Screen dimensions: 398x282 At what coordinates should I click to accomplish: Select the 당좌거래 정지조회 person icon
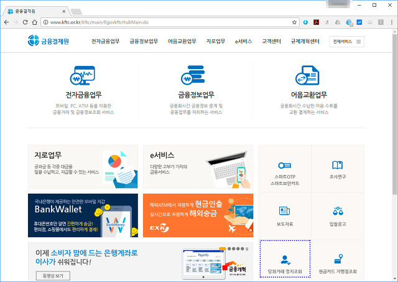[285, 260]
